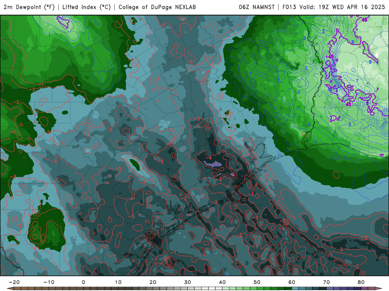
Task: Click the blue "9" contour label
Action: tap(370, 62)
